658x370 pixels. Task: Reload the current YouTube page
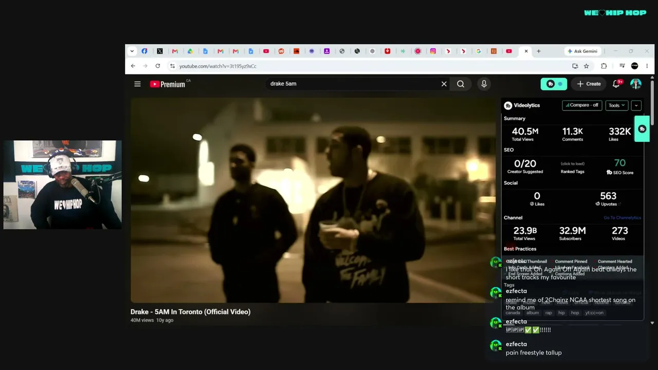pyautogui.click(x=158, y=66)
